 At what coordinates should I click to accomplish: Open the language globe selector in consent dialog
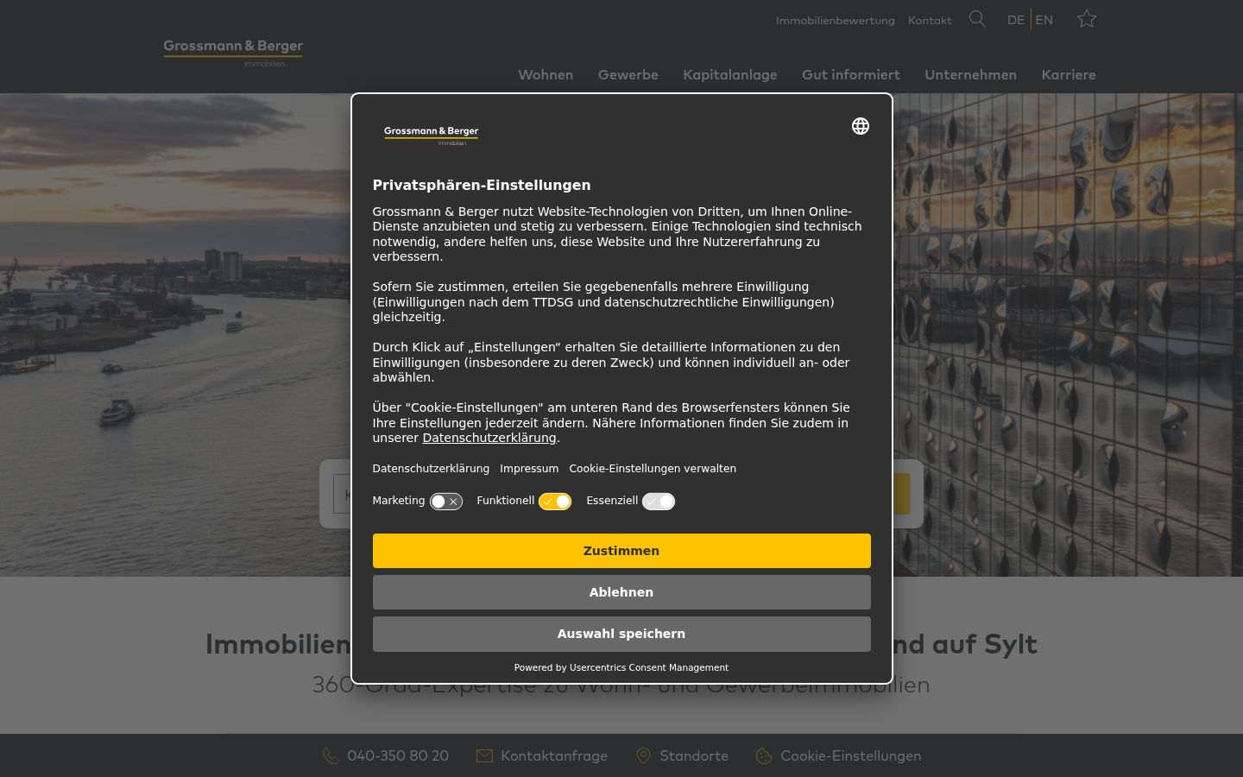tap(861, 126)
